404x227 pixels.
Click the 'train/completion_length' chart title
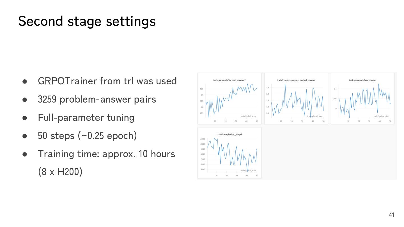[x=229, y=135]
